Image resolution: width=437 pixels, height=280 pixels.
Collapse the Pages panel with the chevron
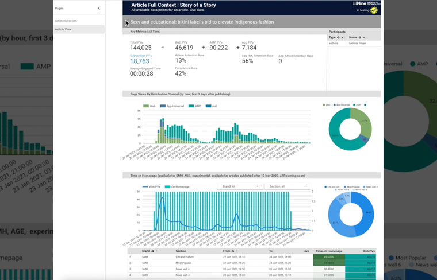pos(99,9)
